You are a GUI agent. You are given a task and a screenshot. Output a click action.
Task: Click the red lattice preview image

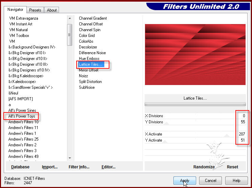click(195, 55)
